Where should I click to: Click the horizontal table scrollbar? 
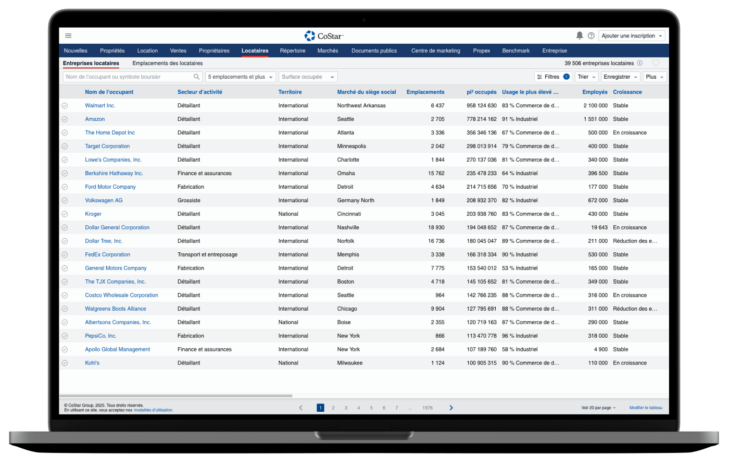point(177,396)
